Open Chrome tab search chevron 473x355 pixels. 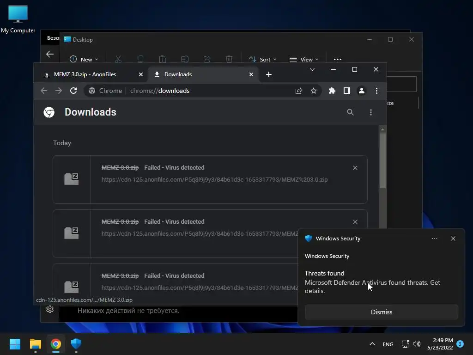coord(312,69)
